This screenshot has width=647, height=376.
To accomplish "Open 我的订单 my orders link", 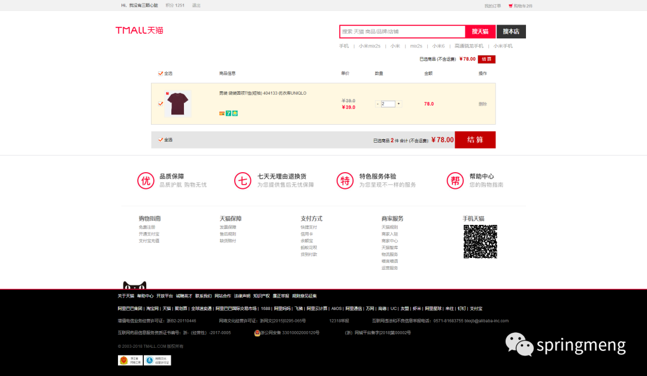I will click(492, 6).
